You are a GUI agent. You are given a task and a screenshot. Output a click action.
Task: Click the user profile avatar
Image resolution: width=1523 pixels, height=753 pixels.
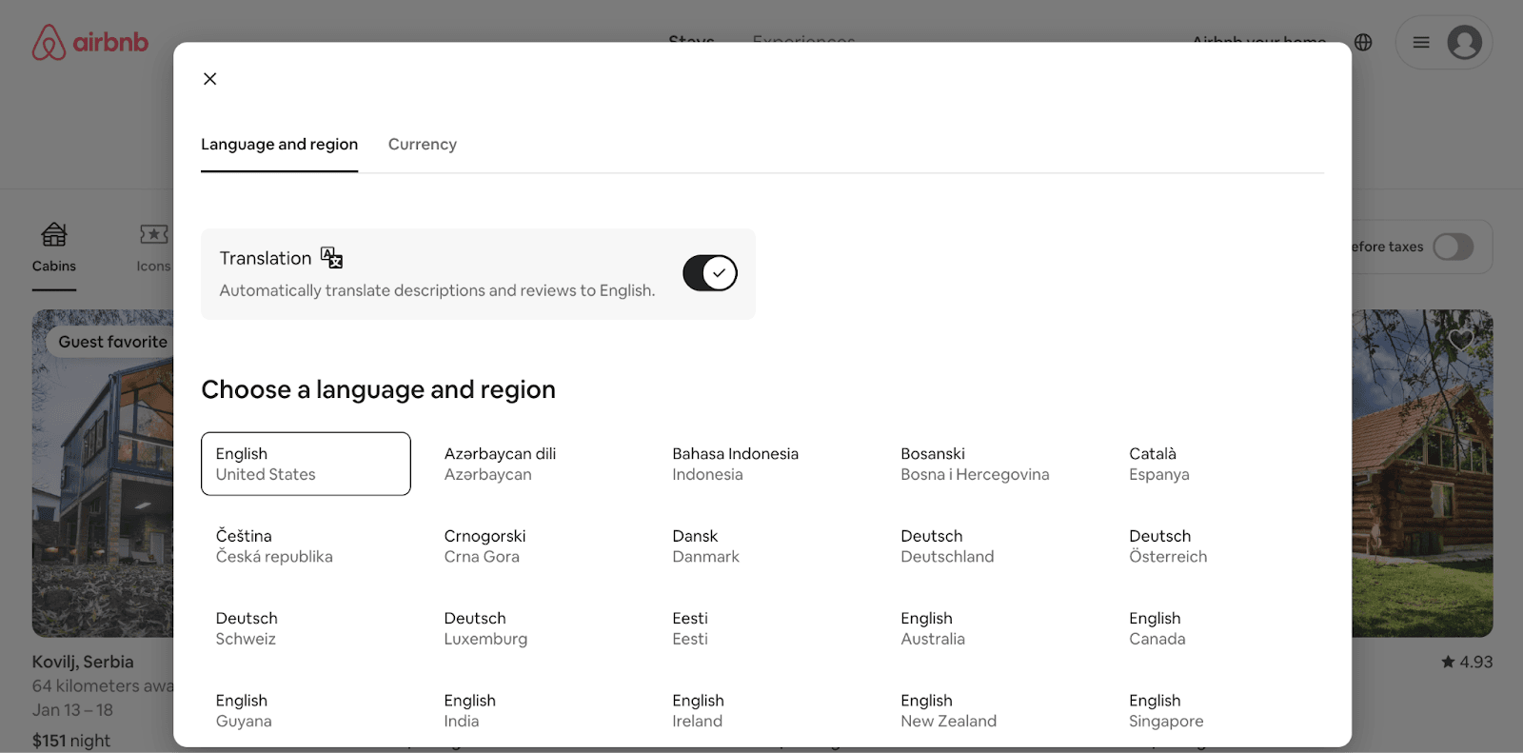point(1464,43)
